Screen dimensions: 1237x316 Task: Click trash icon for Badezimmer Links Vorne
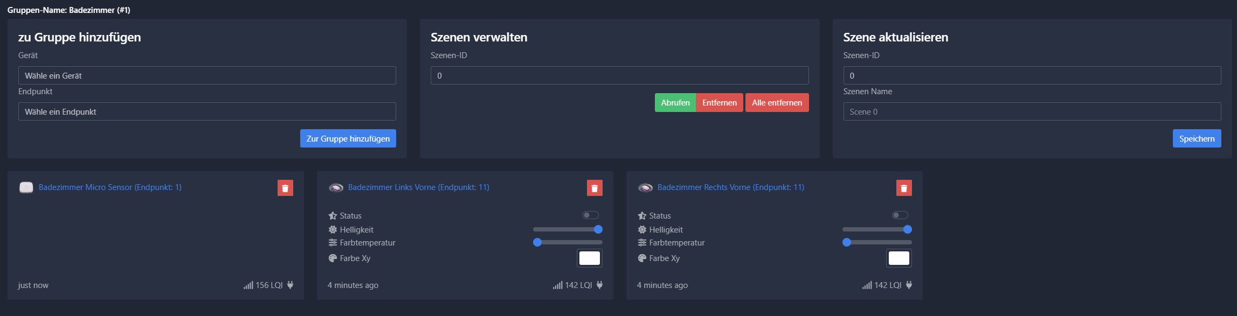(x=595, y=188)
